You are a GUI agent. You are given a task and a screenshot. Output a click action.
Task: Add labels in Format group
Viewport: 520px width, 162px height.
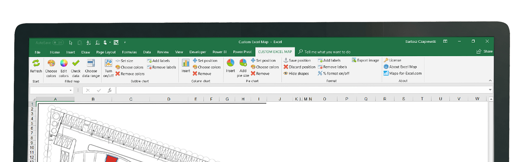(329, 61)
